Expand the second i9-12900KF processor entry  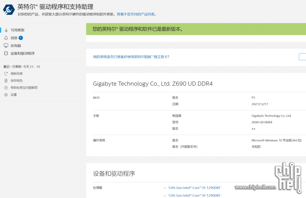click(165, 195)
